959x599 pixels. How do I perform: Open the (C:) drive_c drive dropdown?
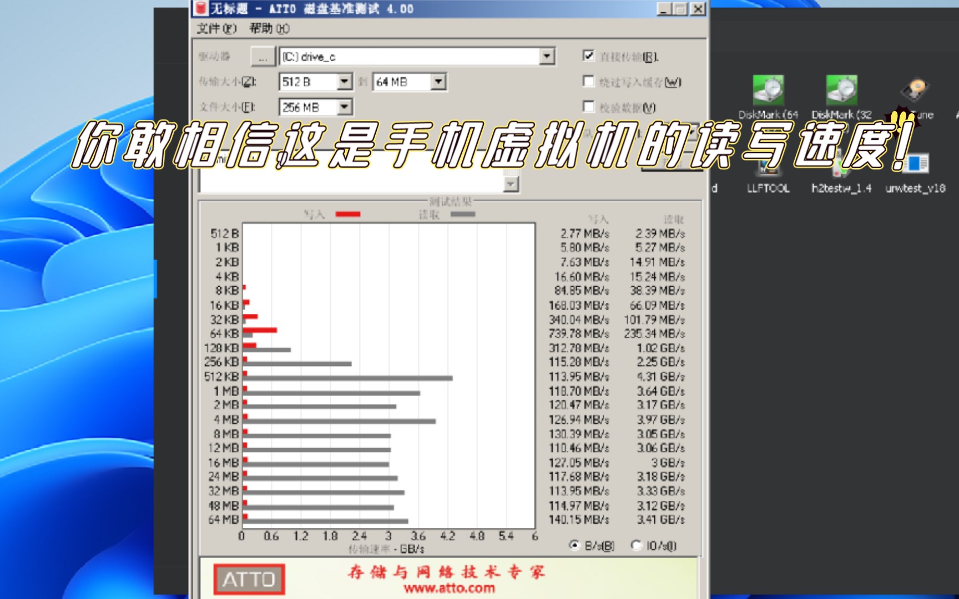coord(547,56)
